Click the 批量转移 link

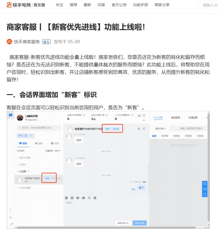[x=49, y=151]
